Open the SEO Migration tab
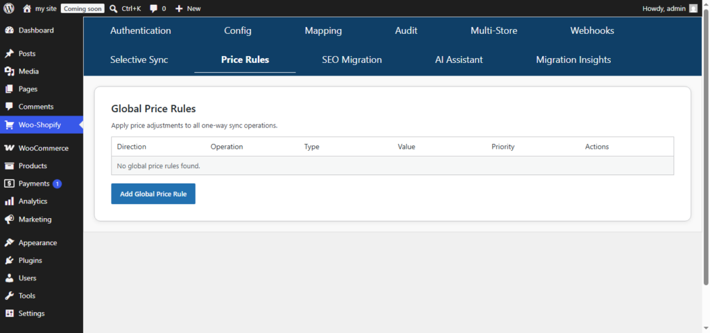Screen dimensions: 710x333 tap(352, 60)
